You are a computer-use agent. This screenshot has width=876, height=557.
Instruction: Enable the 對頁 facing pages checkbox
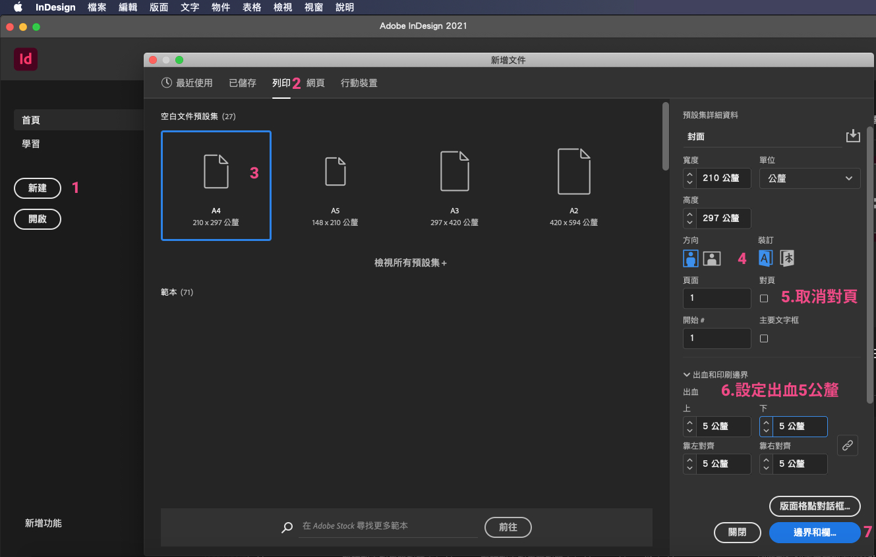(764, 298)
